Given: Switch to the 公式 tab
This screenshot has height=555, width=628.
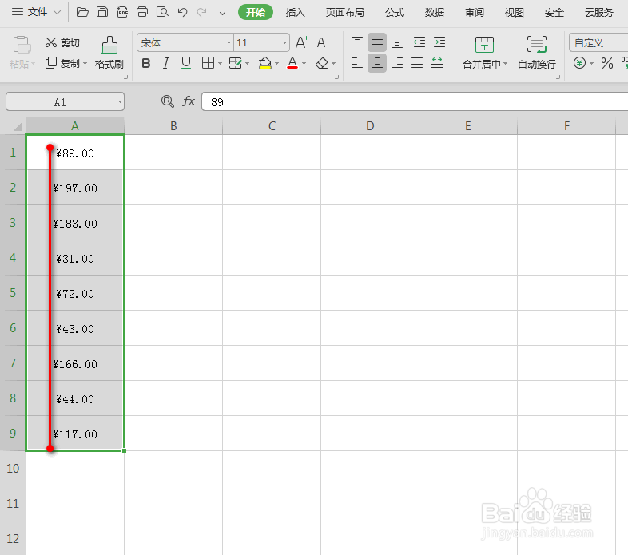Looking at the screenshot, I should (x=395, y=13).
